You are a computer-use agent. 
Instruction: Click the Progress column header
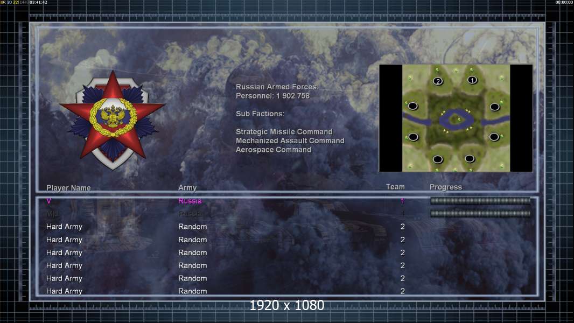[445, 187]
